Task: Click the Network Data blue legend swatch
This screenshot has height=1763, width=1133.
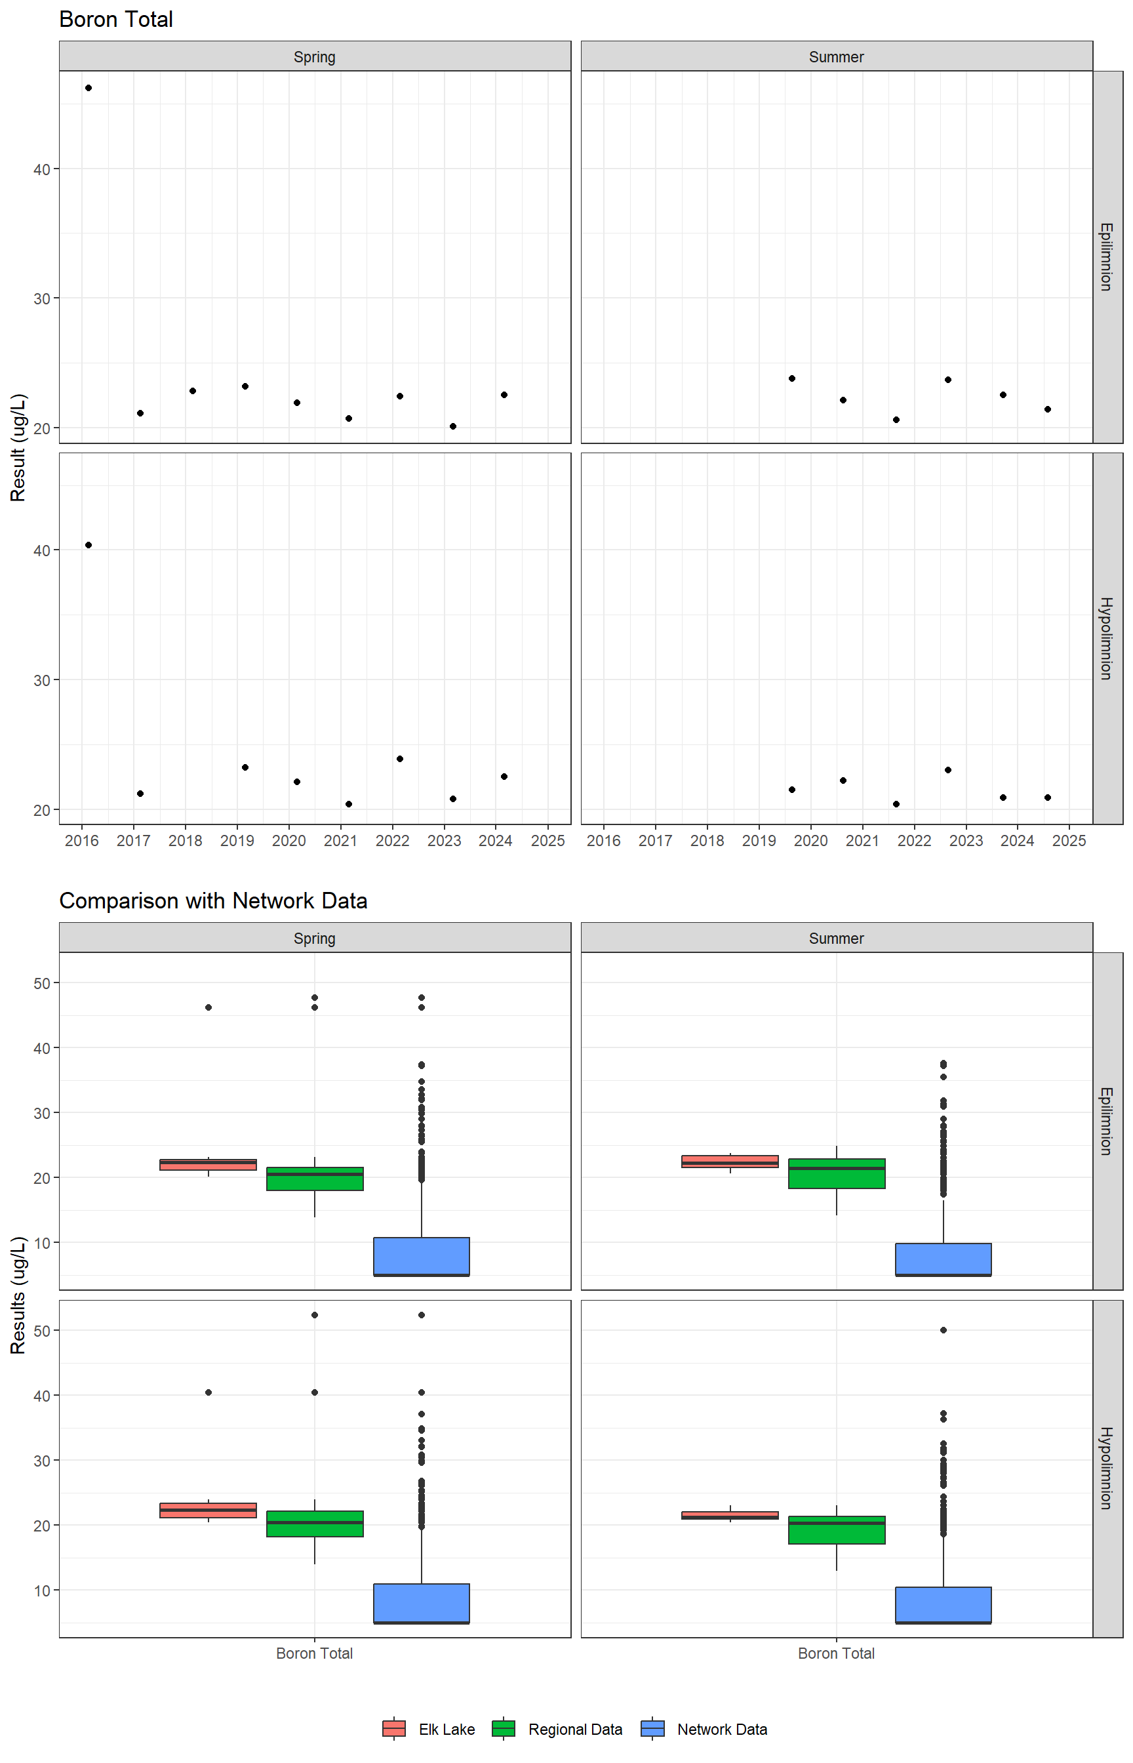Action: pos(652,1728)
